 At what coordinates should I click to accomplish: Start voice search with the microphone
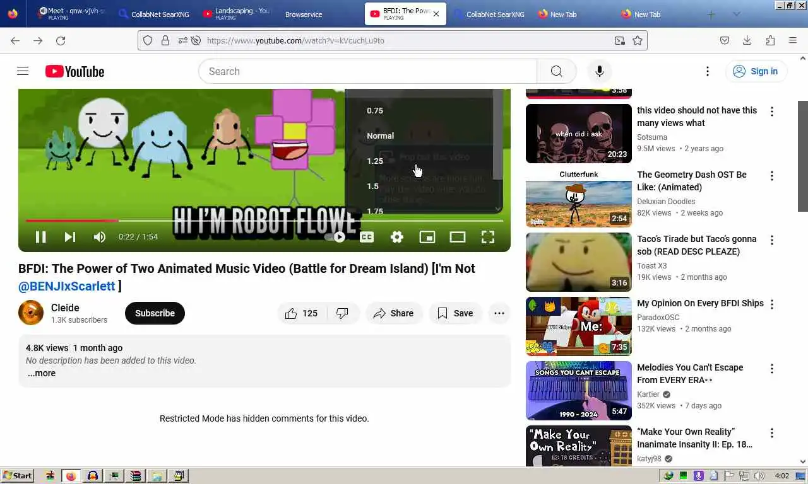tap(599, 71)
